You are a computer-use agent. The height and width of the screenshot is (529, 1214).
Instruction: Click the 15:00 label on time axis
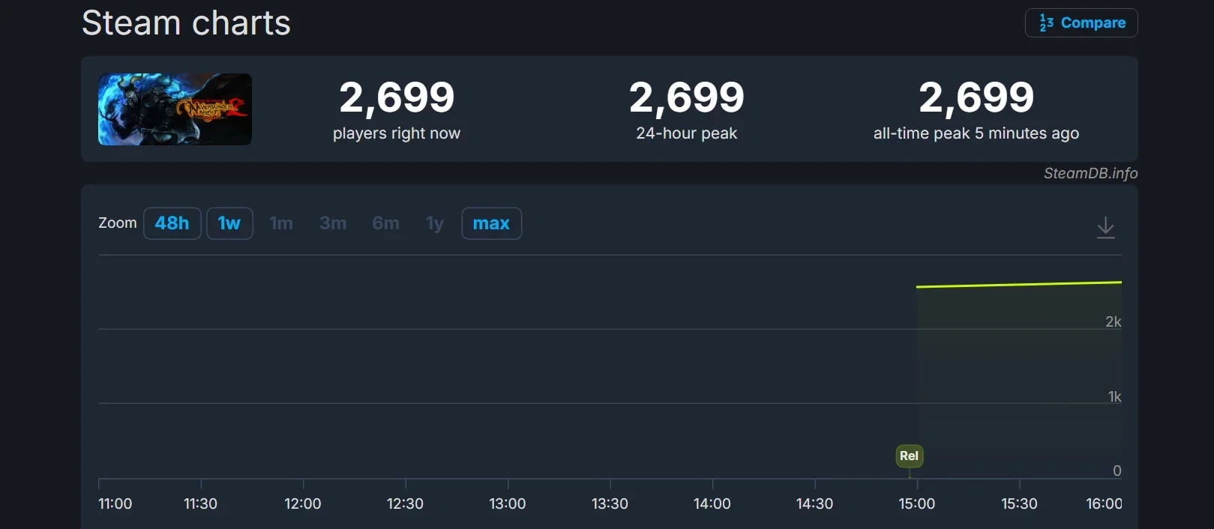point(916,504)
